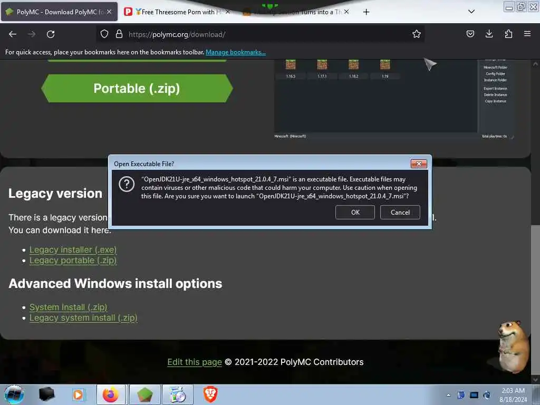Go back to the previous page
540x405 pixels.
click(x=13, y=34)
